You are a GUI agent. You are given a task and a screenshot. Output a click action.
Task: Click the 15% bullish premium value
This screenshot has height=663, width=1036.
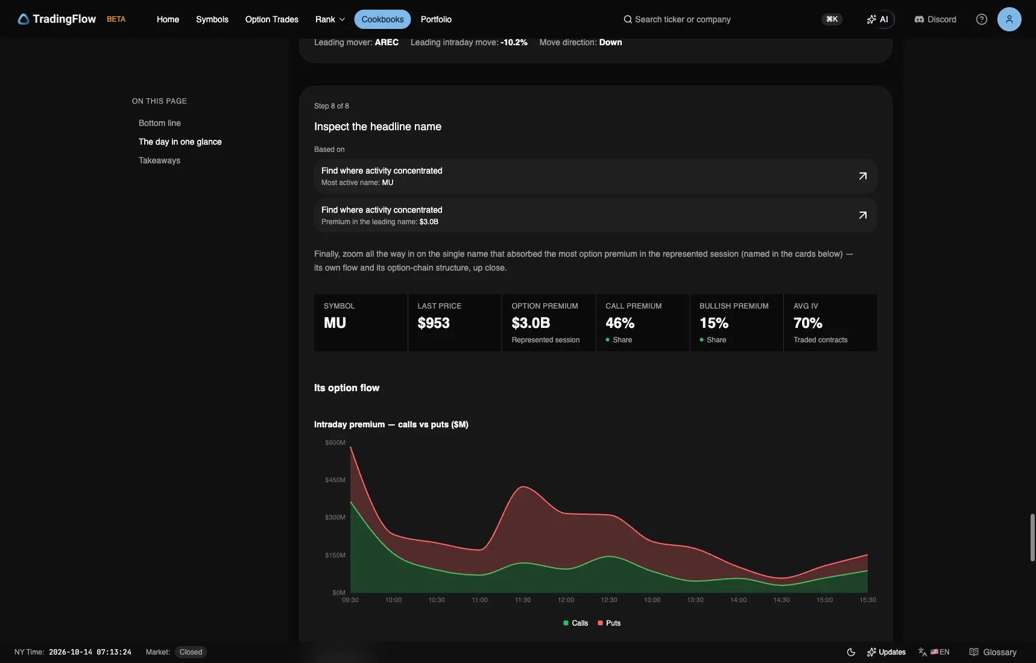(x=714, y=323)
